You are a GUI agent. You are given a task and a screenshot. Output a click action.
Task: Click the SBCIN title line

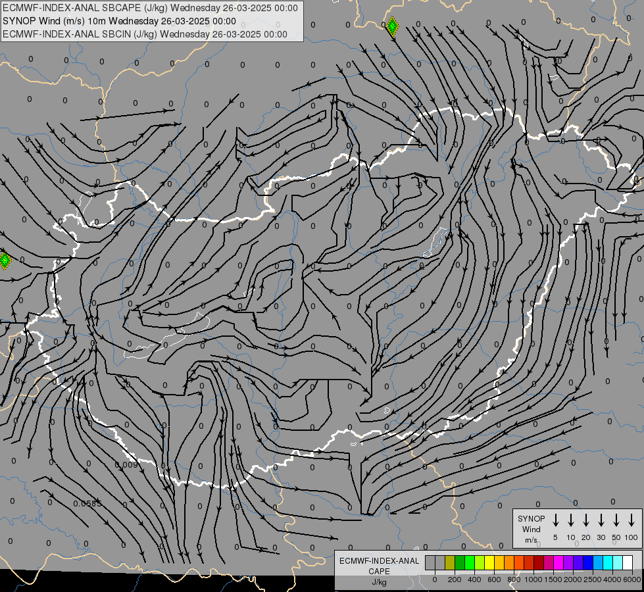point(145,34)
